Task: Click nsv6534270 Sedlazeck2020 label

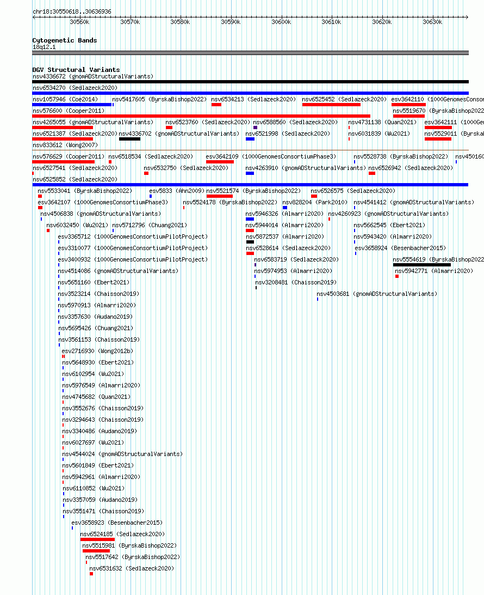Action: click(75, 88)
